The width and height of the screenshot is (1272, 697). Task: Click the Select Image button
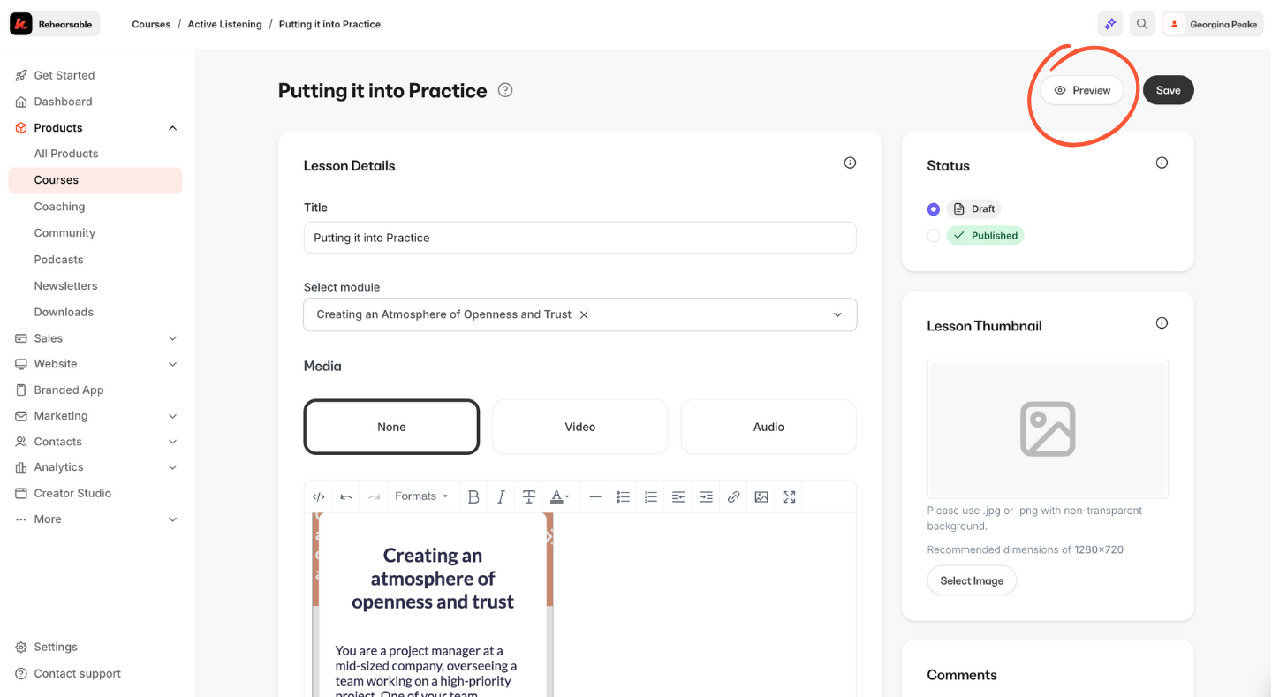972,580
